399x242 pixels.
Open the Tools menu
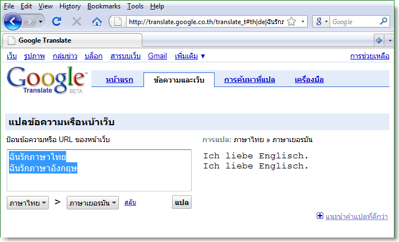coord(136,6)
